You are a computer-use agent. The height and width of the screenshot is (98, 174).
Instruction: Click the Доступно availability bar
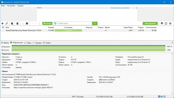coord(88,50)
